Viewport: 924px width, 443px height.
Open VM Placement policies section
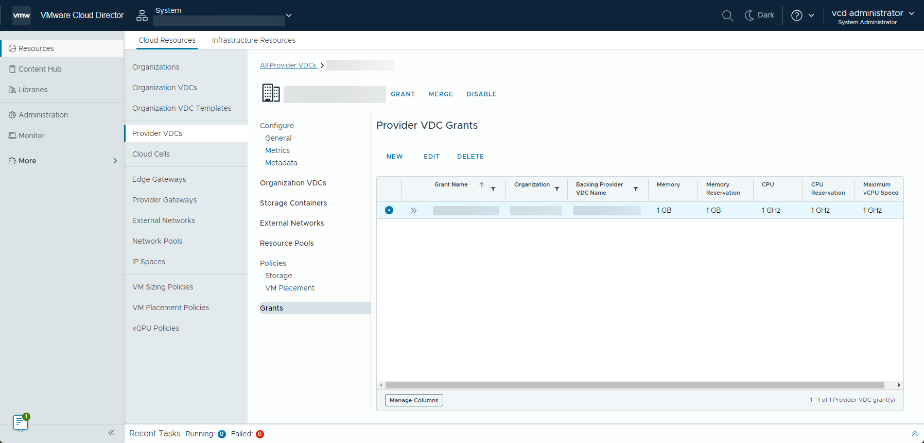pos(290,288)
